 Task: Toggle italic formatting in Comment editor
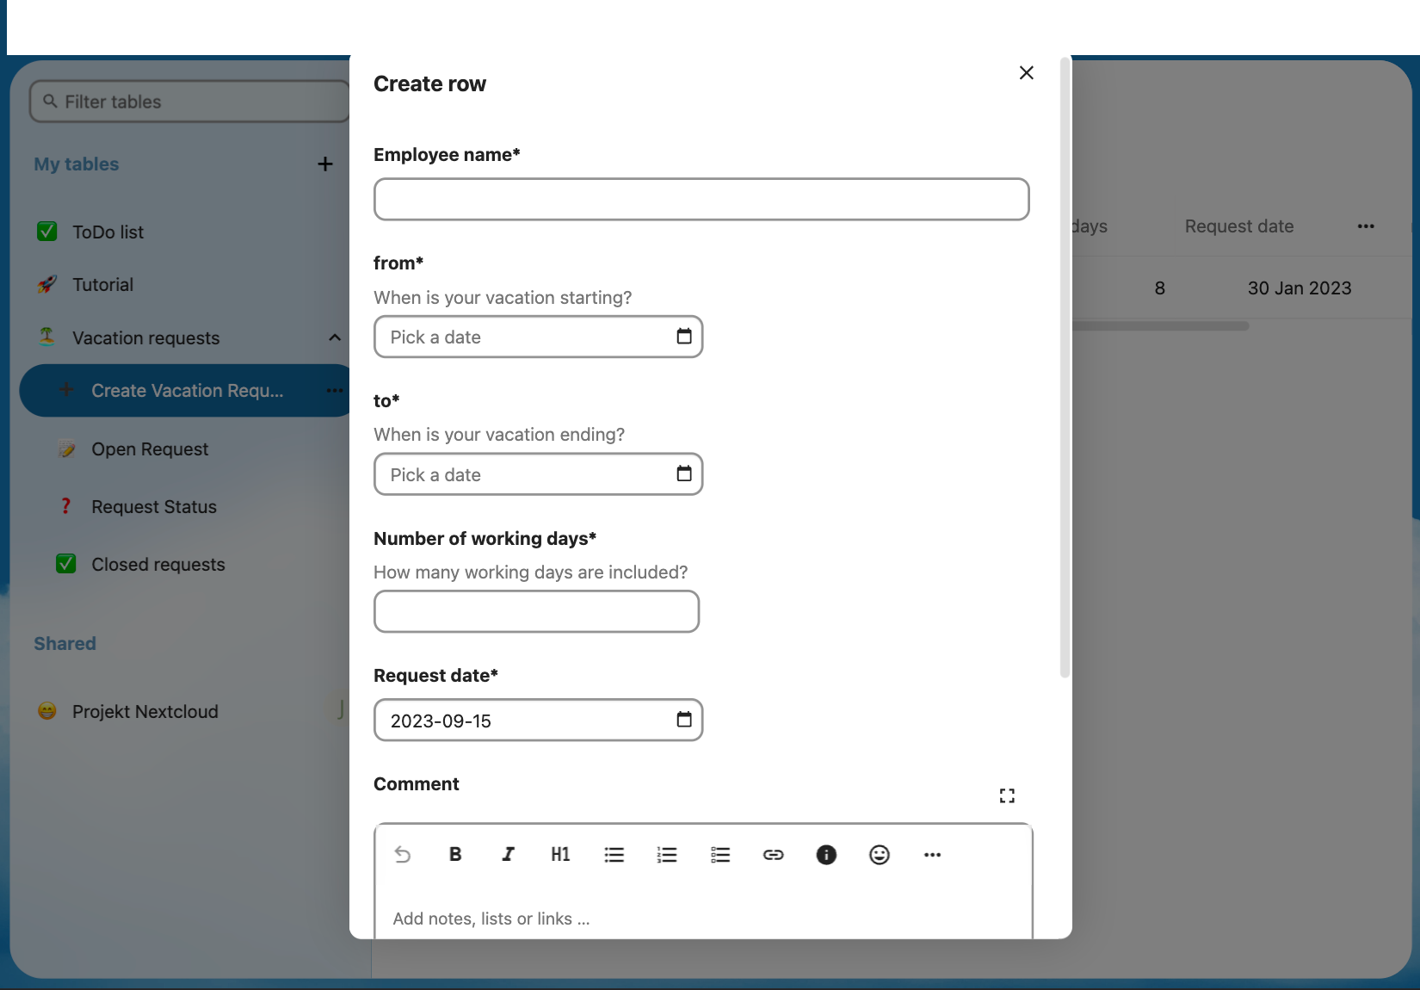[508, 854]
